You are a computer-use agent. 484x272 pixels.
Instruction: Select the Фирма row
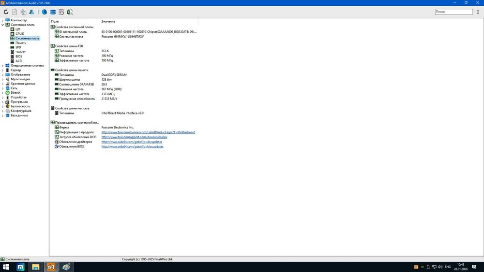pos(123,128)
